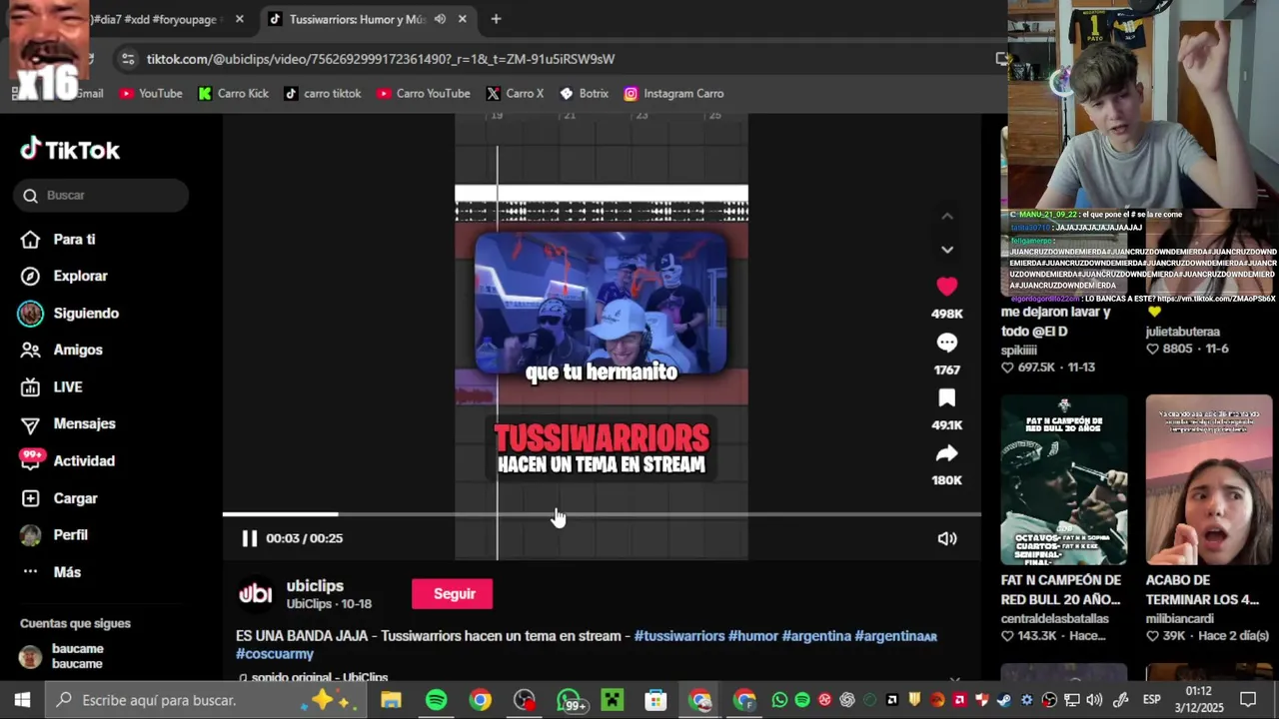Open the ubiclips profile name
Viewport: 1279px width, 719px height.
point(315,586)
